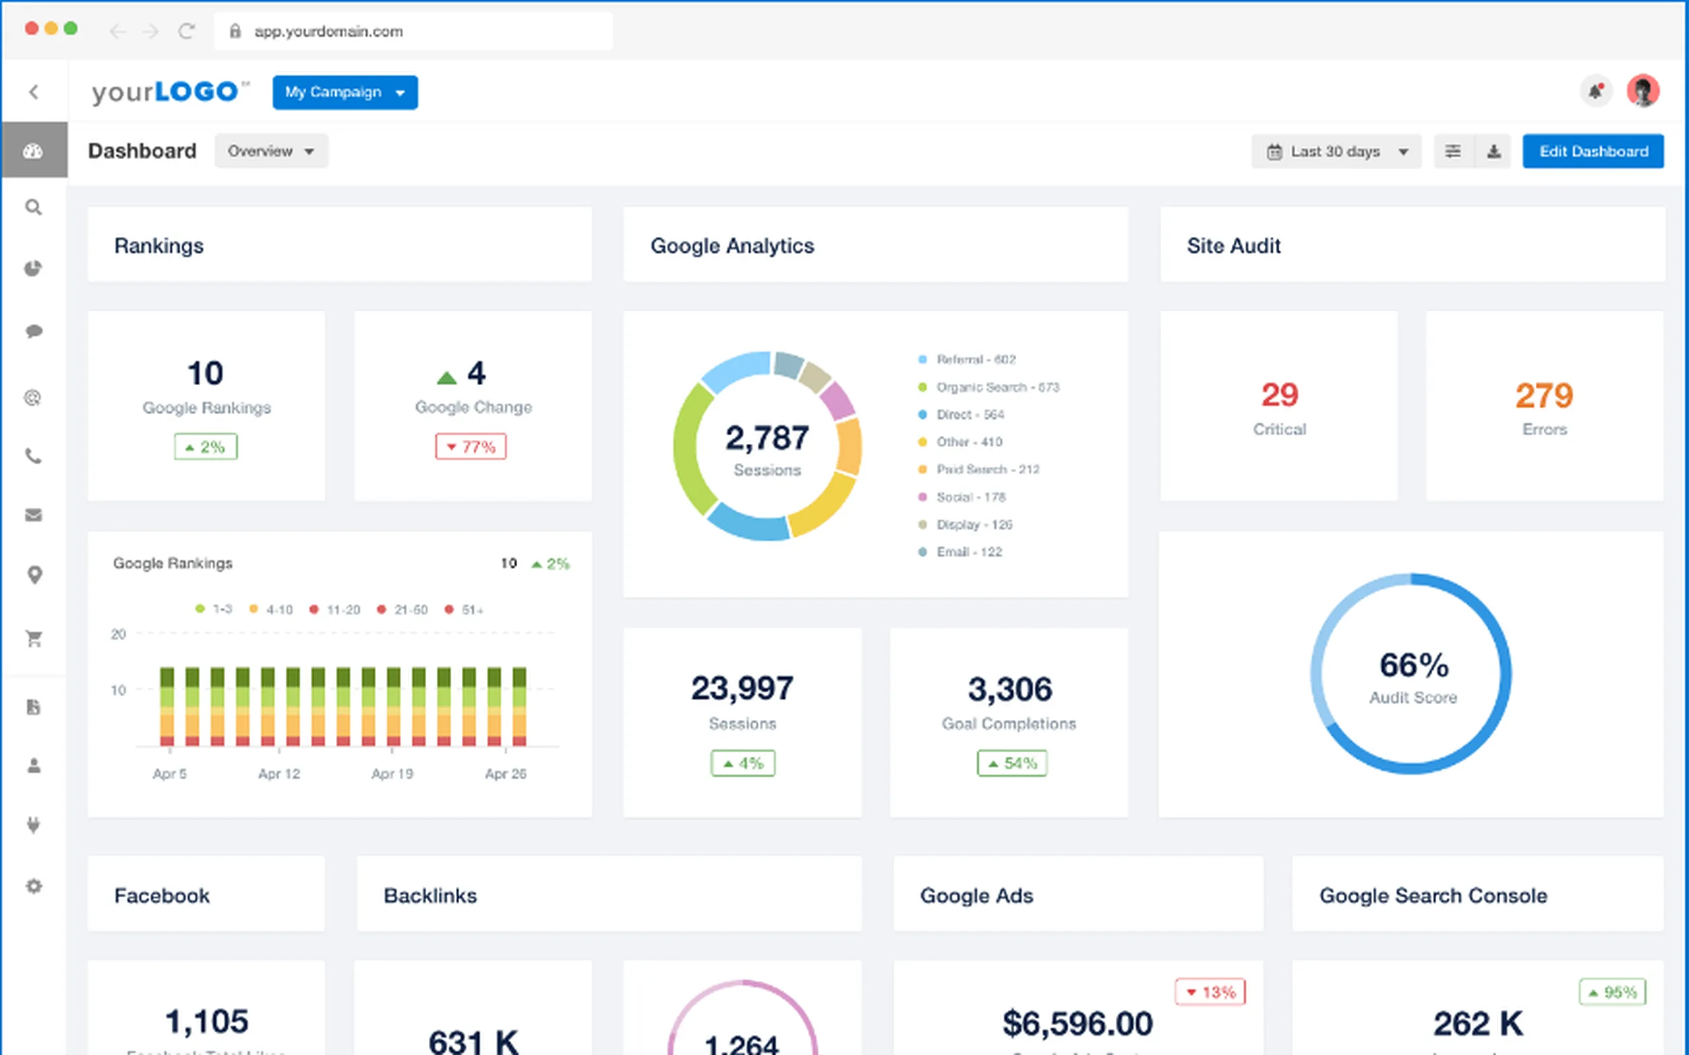Select the search icon in sidebar

(34, 207)
